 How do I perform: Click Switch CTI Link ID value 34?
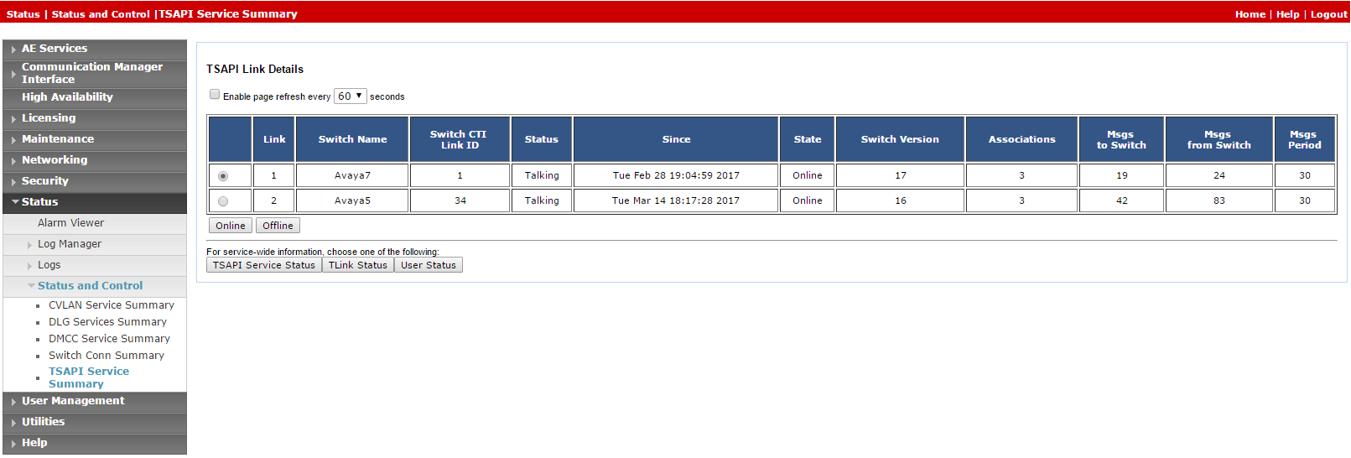point(460,200)
